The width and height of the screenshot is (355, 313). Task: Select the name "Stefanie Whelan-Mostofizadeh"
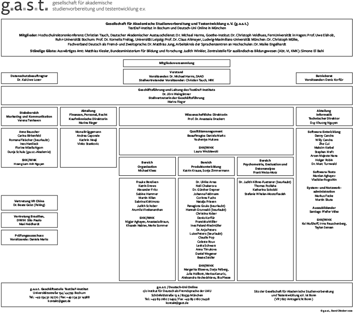[265, 194]
